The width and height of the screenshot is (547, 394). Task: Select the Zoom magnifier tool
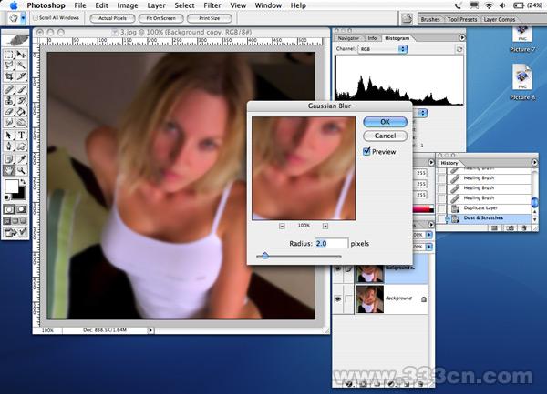click(21, 168)
